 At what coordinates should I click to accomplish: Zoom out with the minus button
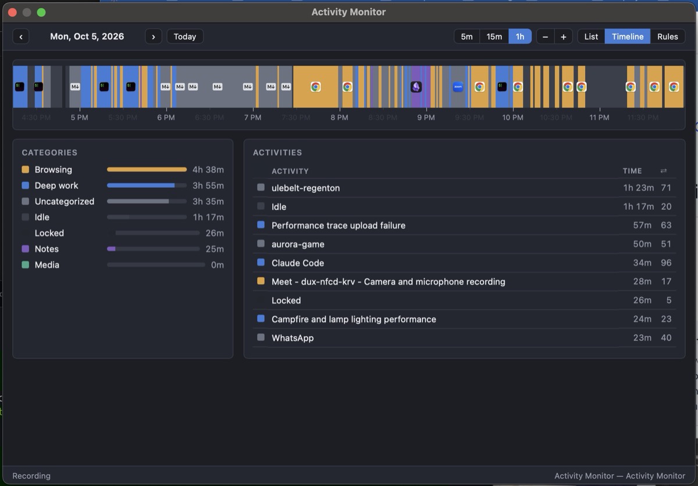pyautogui.click(x=545, y=37)
